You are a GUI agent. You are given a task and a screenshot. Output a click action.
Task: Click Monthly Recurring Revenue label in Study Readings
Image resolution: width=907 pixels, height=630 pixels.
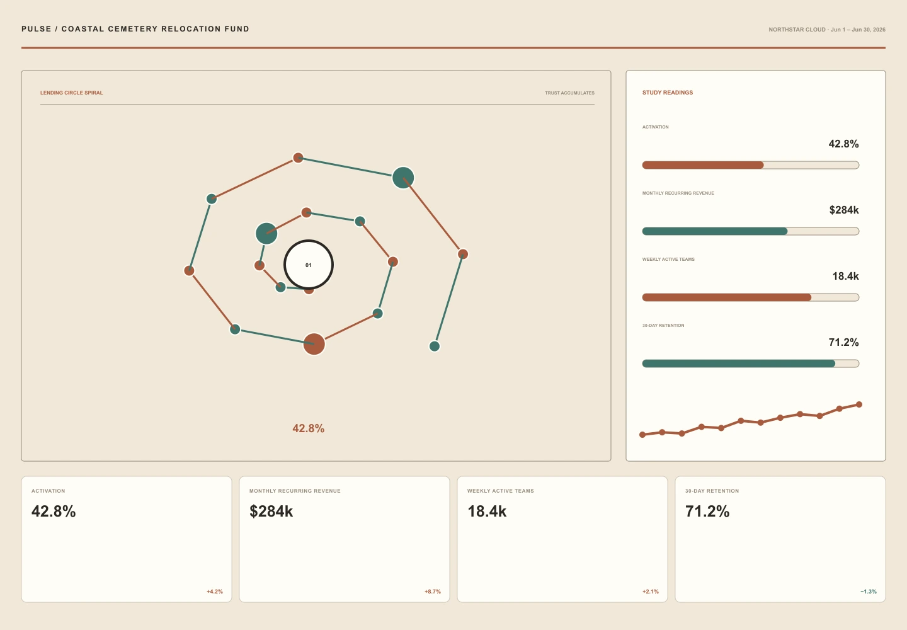(x=678, y=193)
